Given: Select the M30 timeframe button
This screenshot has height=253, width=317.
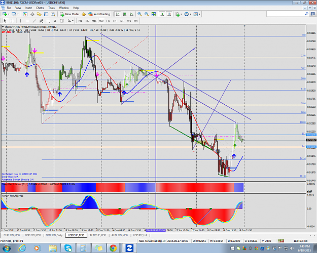Looking at the screenshot, I should (101, 21).
